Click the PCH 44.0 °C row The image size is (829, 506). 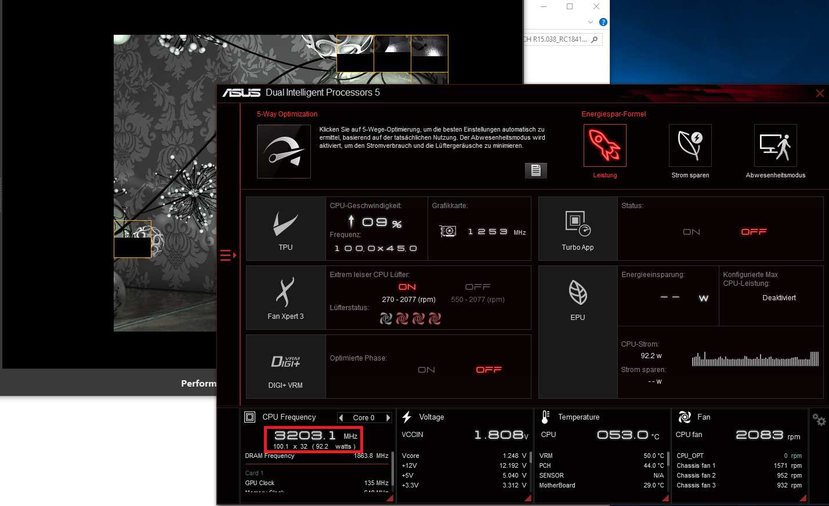point(602,465)
